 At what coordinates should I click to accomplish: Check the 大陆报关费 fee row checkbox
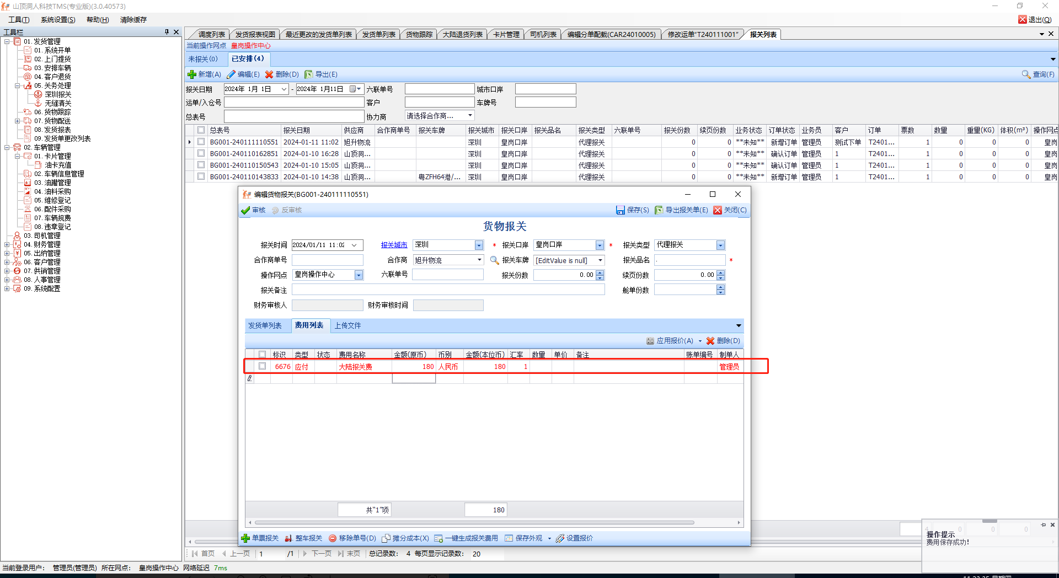[x=263, y=366]
